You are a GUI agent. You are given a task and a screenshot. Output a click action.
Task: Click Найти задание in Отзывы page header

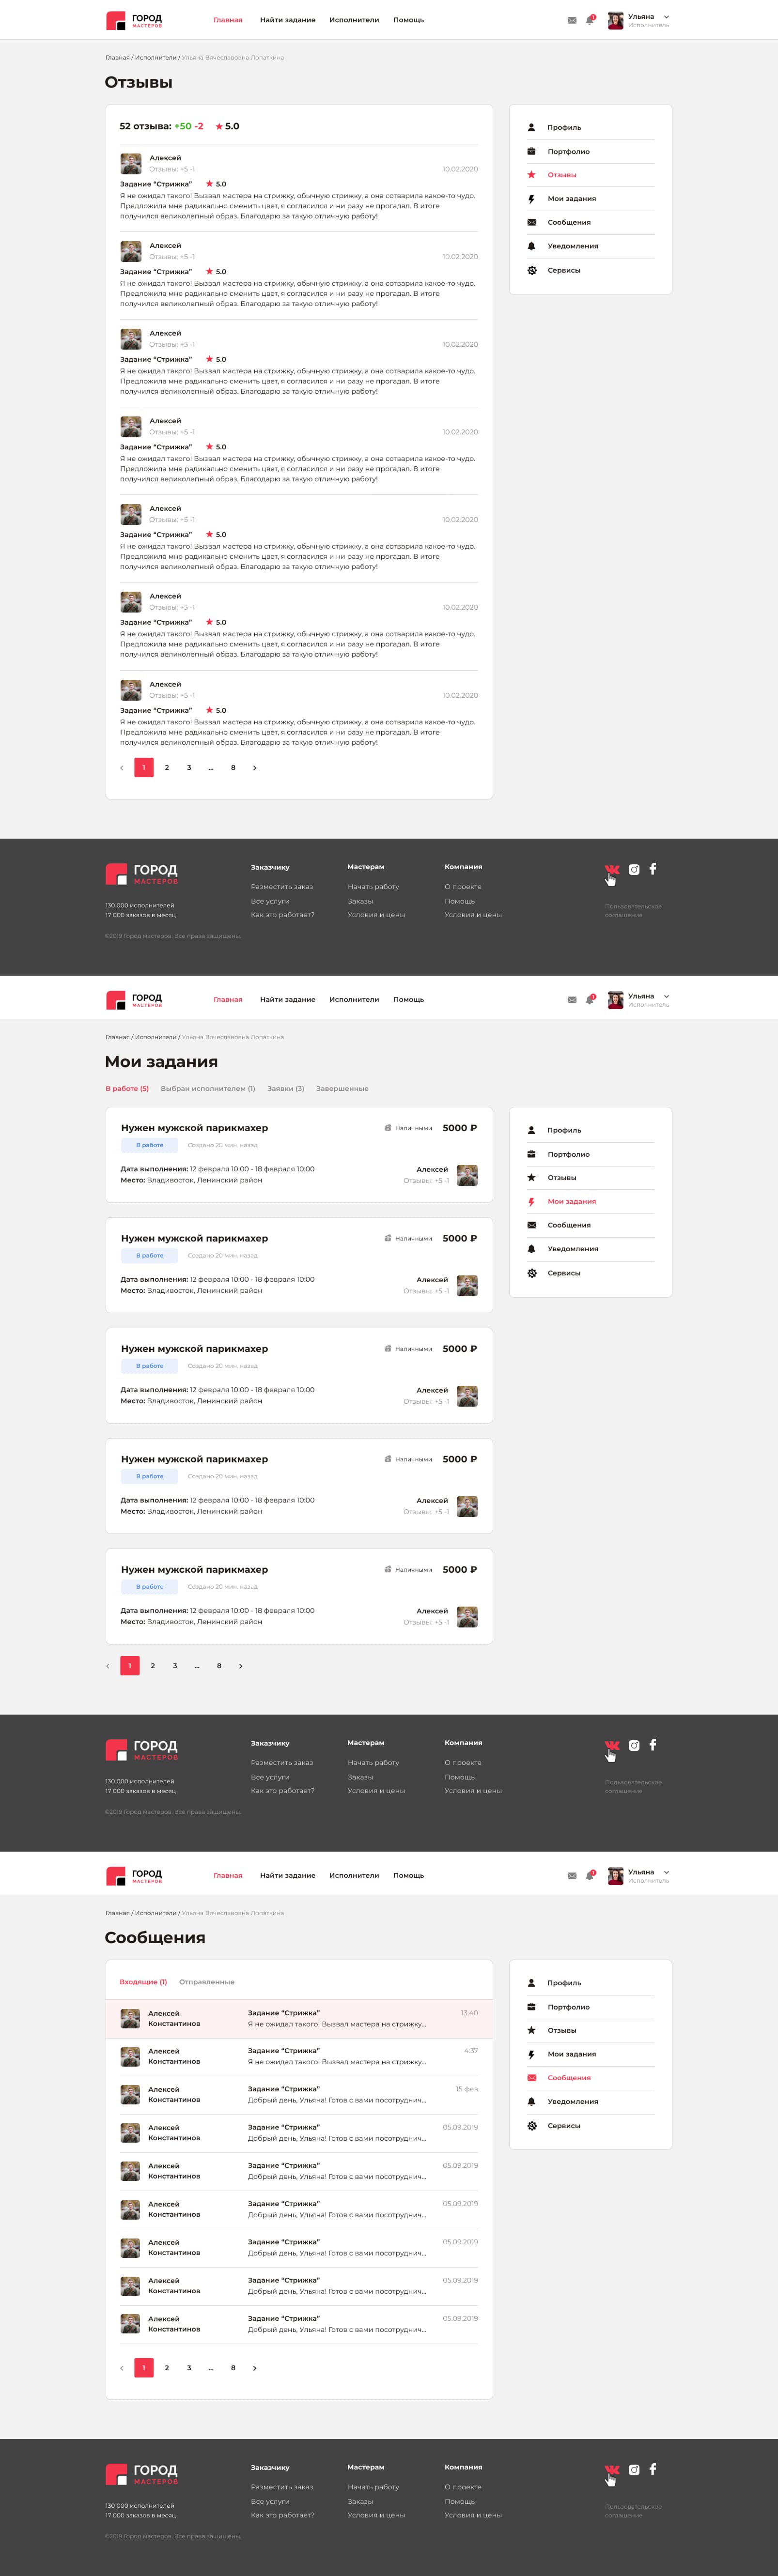pyautogui.click(x=288, y=20)
